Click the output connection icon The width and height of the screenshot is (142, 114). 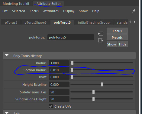point(101,40)
